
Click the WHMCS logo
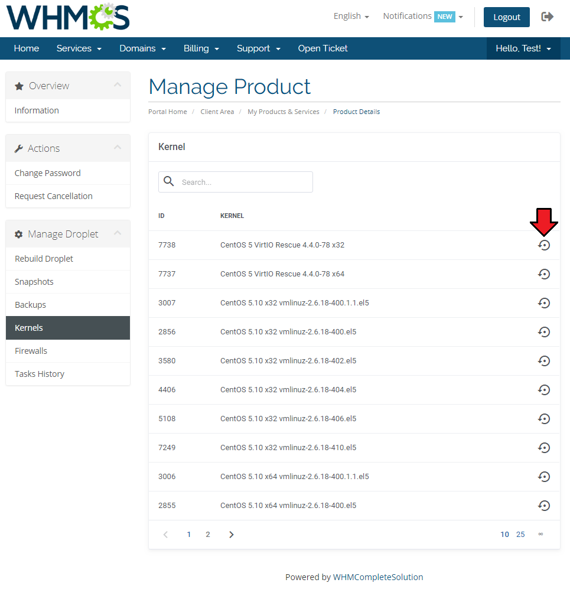point(68,17)
